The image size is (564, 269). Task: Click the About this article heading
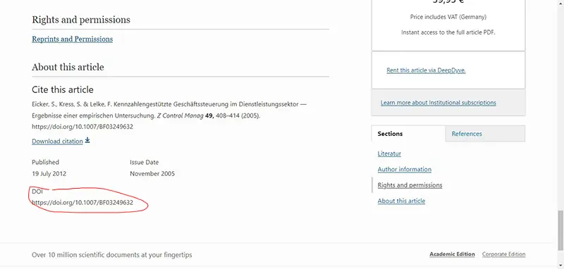point(68,67)
